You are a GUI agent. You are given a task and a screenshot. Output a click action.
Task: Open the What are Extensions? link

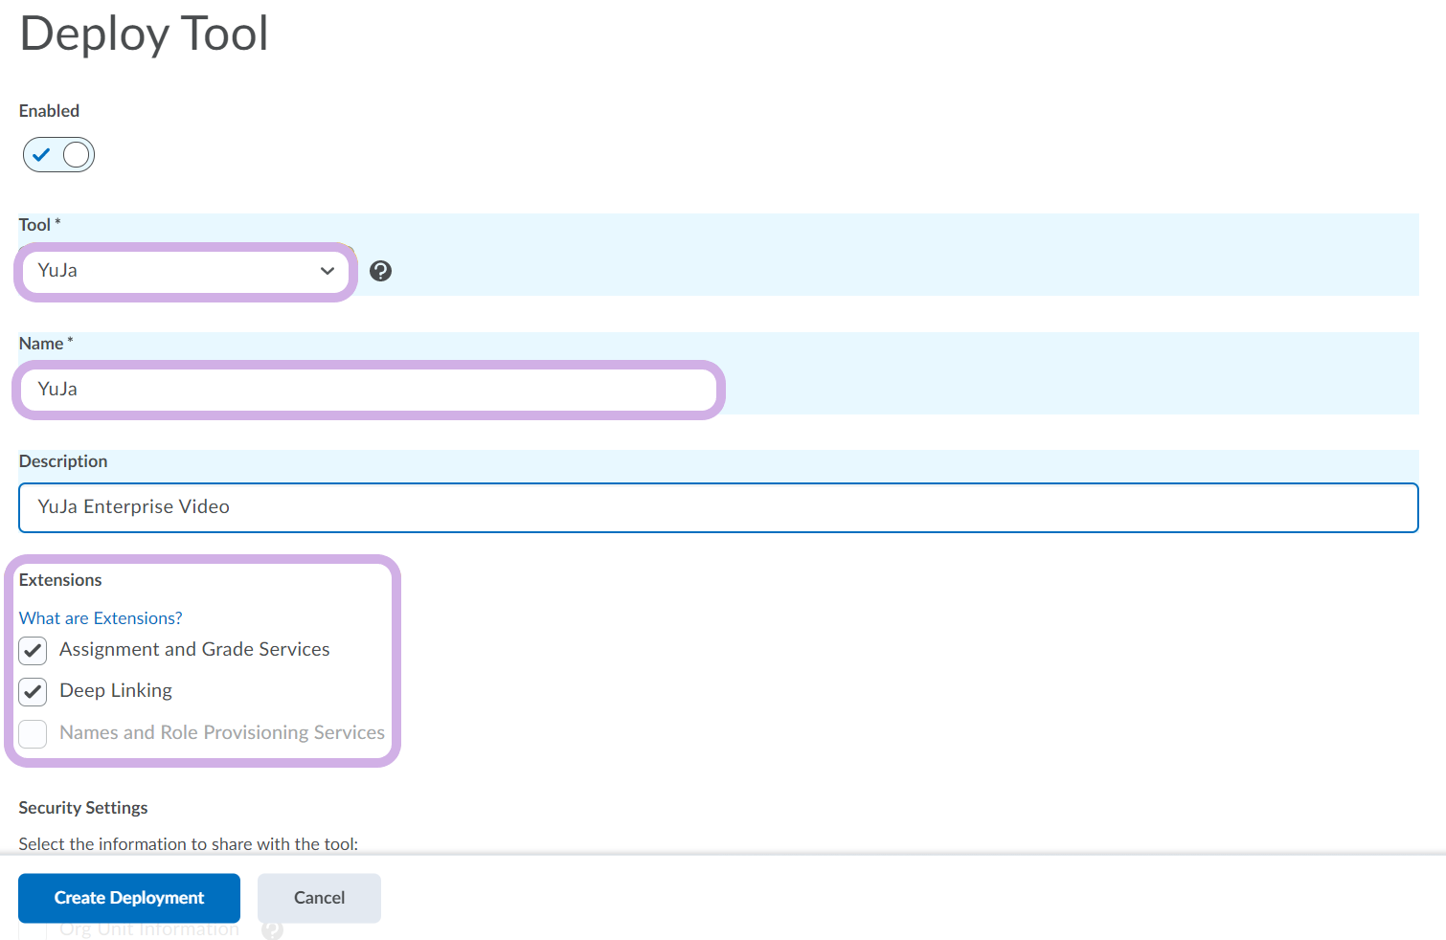[x=101, y=618]
